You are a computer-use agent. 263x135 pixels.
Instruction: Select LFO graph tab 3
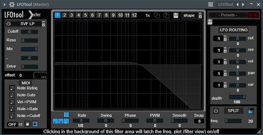pos(71,15)
